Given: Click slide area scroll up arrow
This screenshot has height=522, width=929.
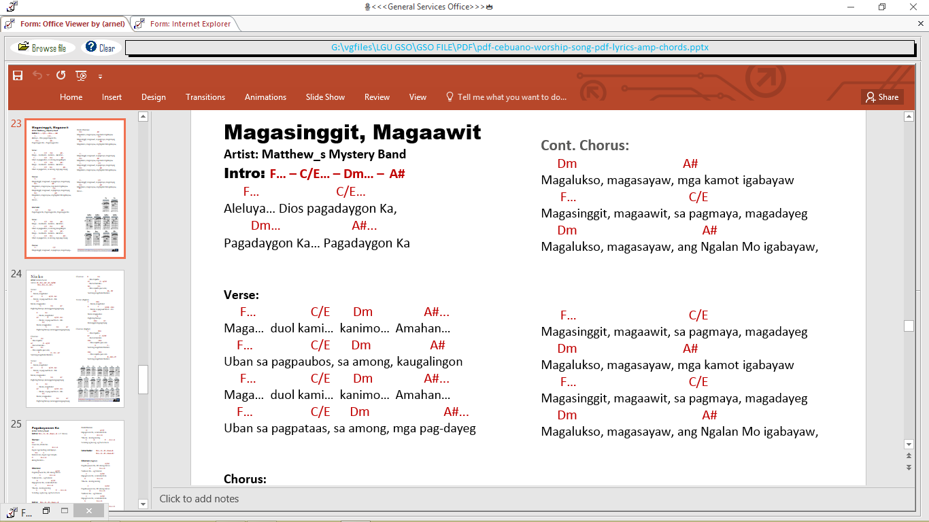Looking at the screenshot, I should (909, 117).
